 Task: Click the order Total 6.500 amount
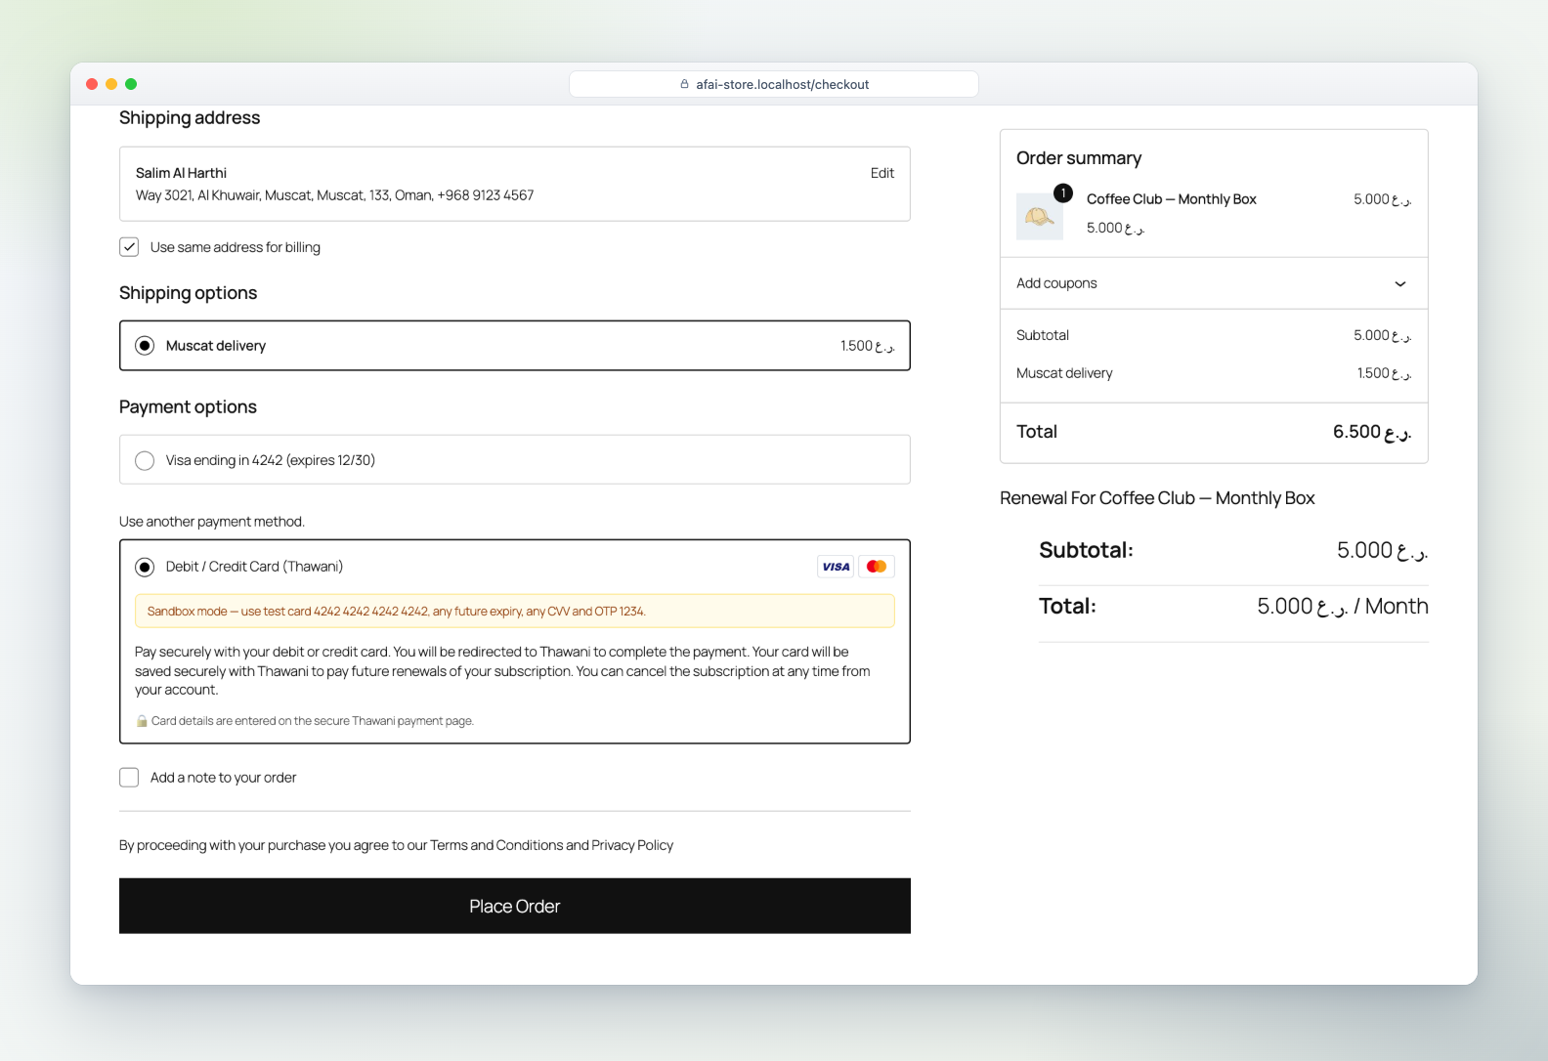(x=1372, y=432)
